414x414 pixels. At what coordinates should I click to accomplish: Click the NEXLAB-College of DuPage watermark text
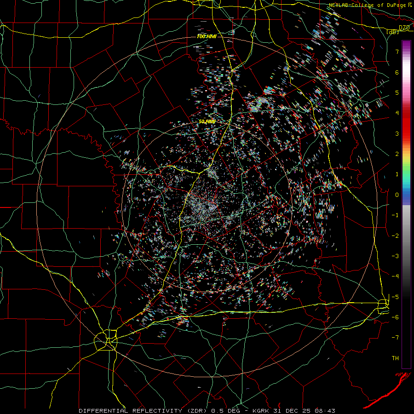point(370,5)
